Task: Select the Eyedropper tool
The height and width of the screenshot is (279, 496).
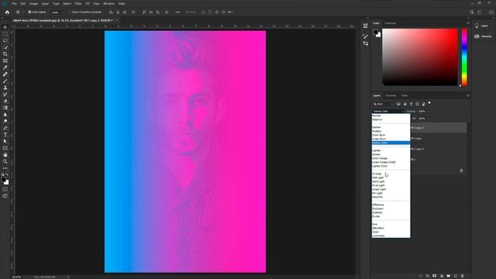Action: (5, 67)
